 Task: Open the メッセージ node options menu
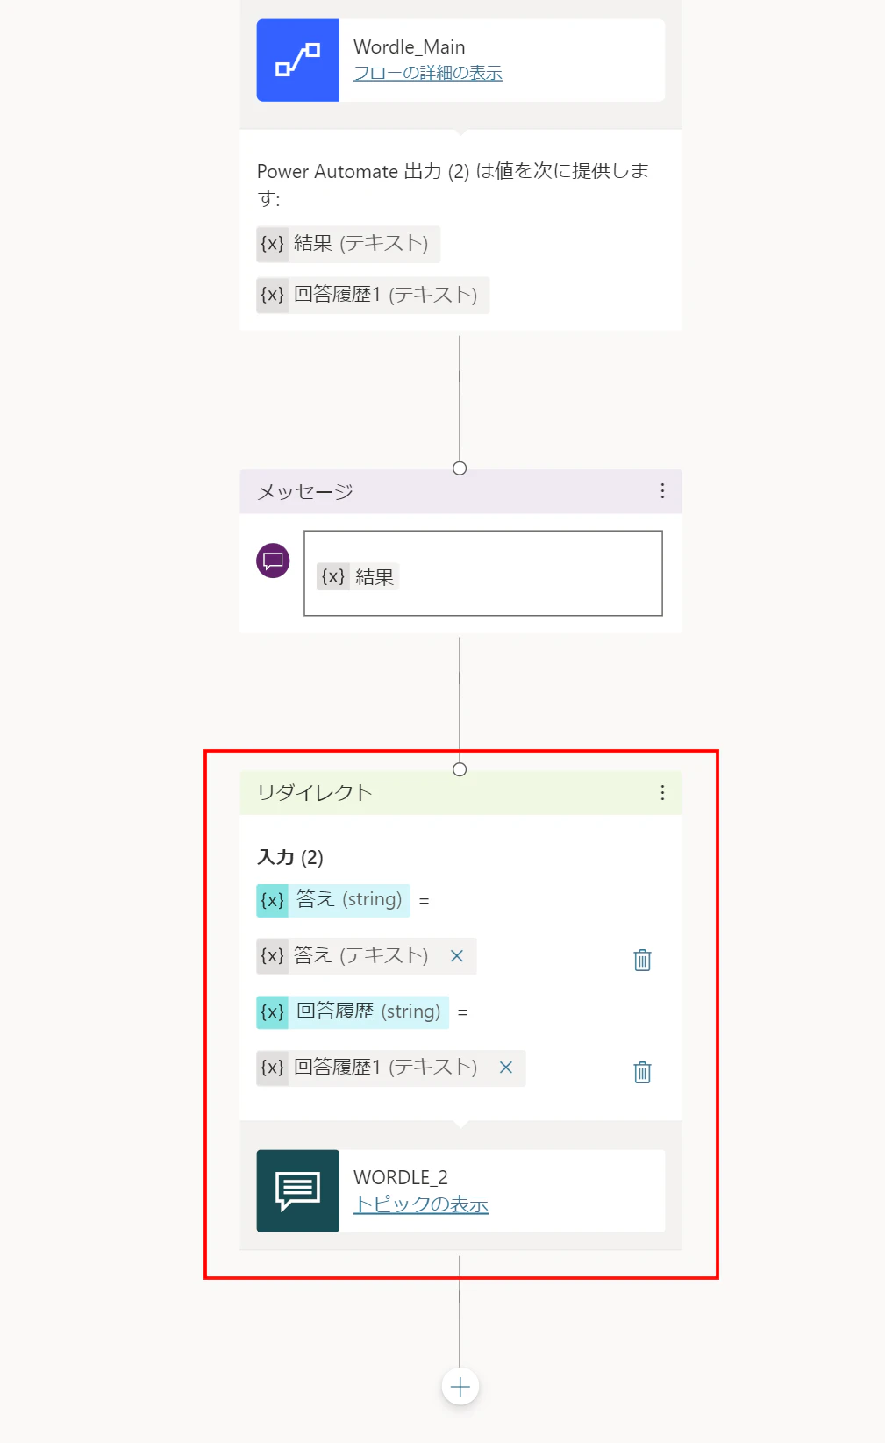(662, 491)
